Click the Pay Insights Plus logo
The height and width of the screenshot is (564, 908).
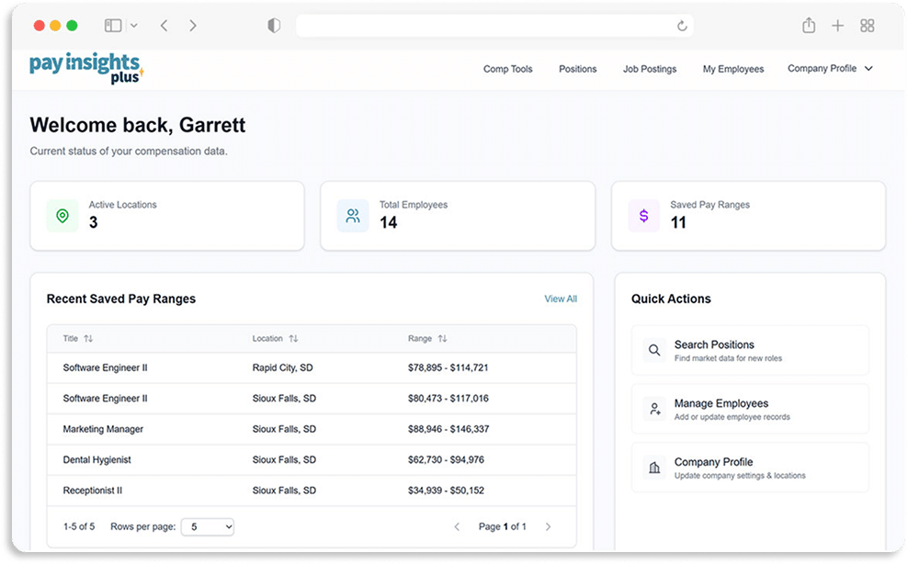tap(86, 68)
